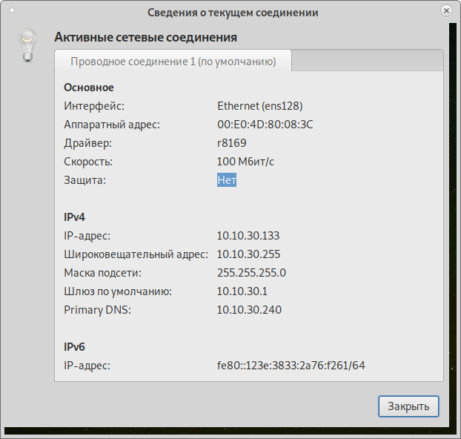The image size is (461, 439).
Task: Click the Primary DNS value 10.10.30.240
Action: point(248,310)
